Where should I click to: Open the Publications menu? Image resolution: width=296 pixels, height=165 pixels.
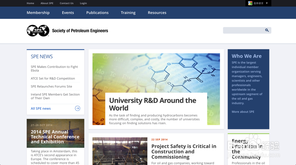(97, 13)
